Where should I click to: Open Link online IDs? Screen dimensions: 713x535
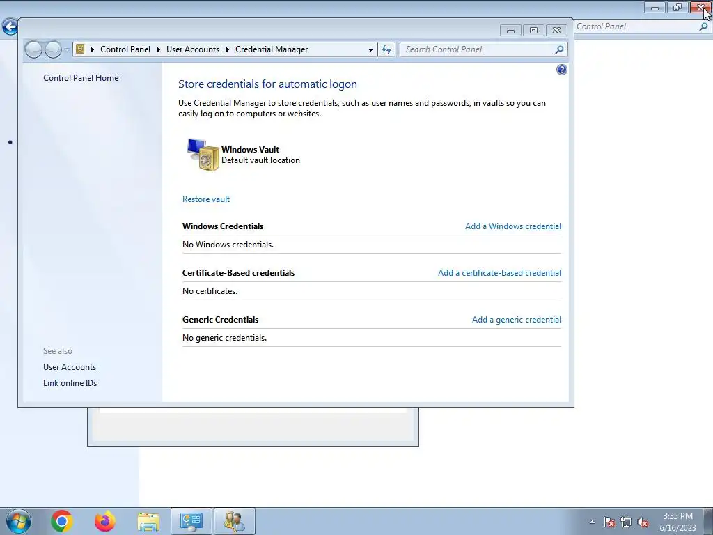click(x=70, y=383)
